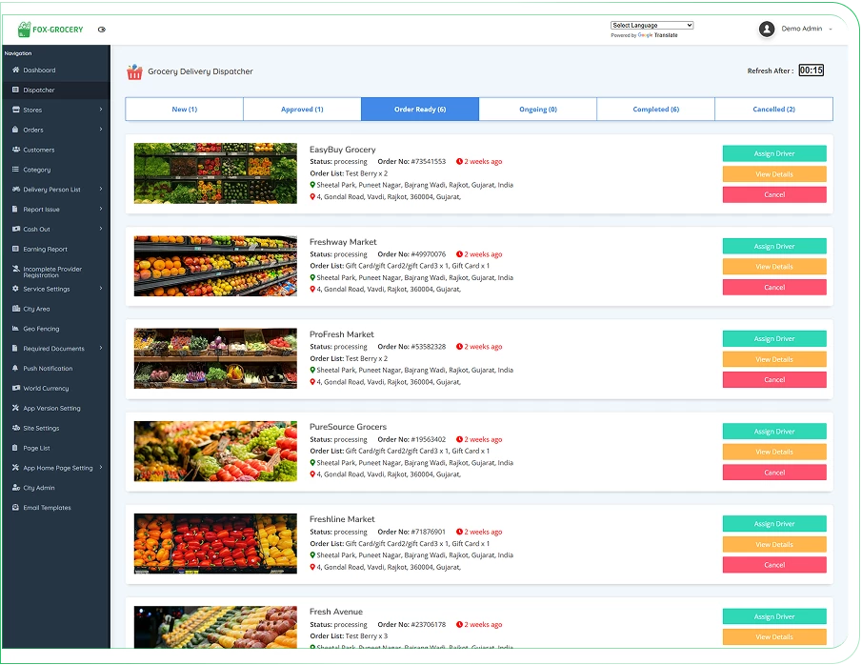Select the Stores shop icon
862x665 pixels.
(x=15, y=110)
